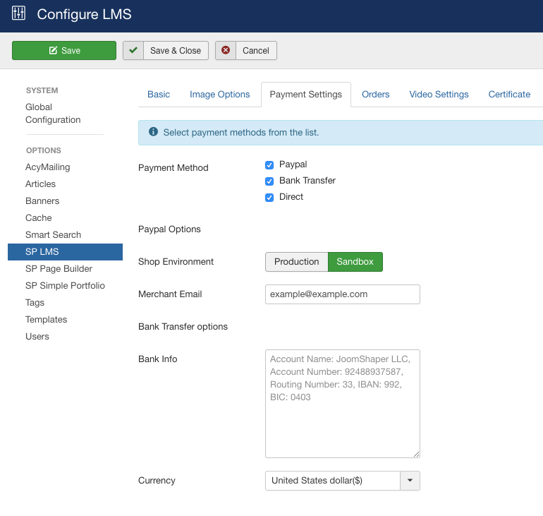Open Global Configuration in the sidebar
Image resolution: width=543 pixels, height=516 pixels.
(53, 114)
